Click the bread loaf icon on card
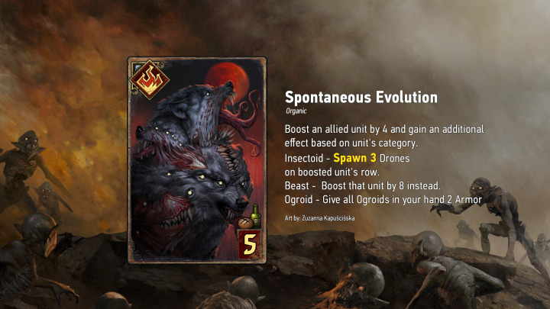The width and height of the screenshot is (550, 309). point(245,223)
